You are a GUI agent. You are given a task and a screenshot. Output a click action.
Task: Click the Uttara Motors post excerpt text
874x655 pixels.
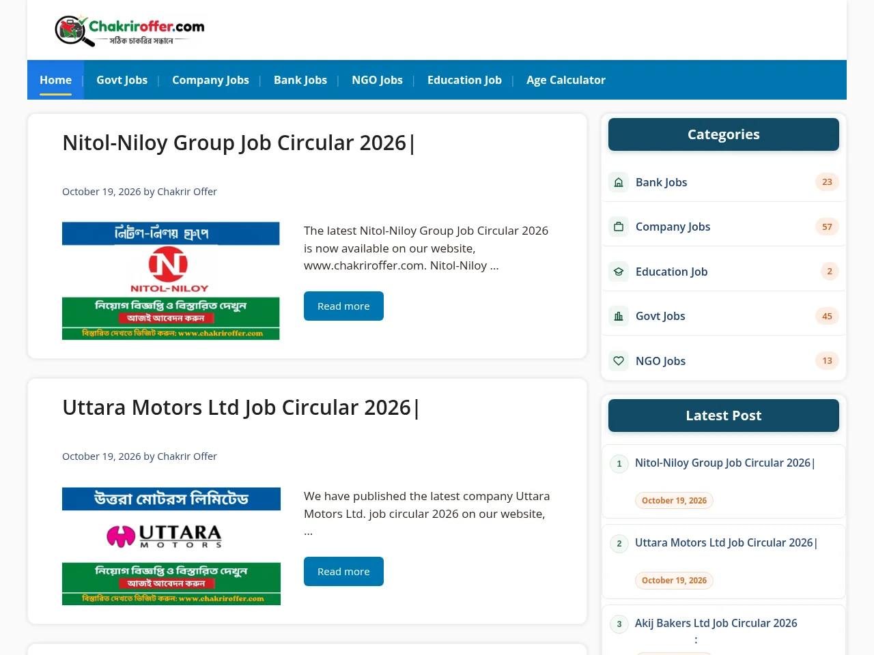coord(427,514)
